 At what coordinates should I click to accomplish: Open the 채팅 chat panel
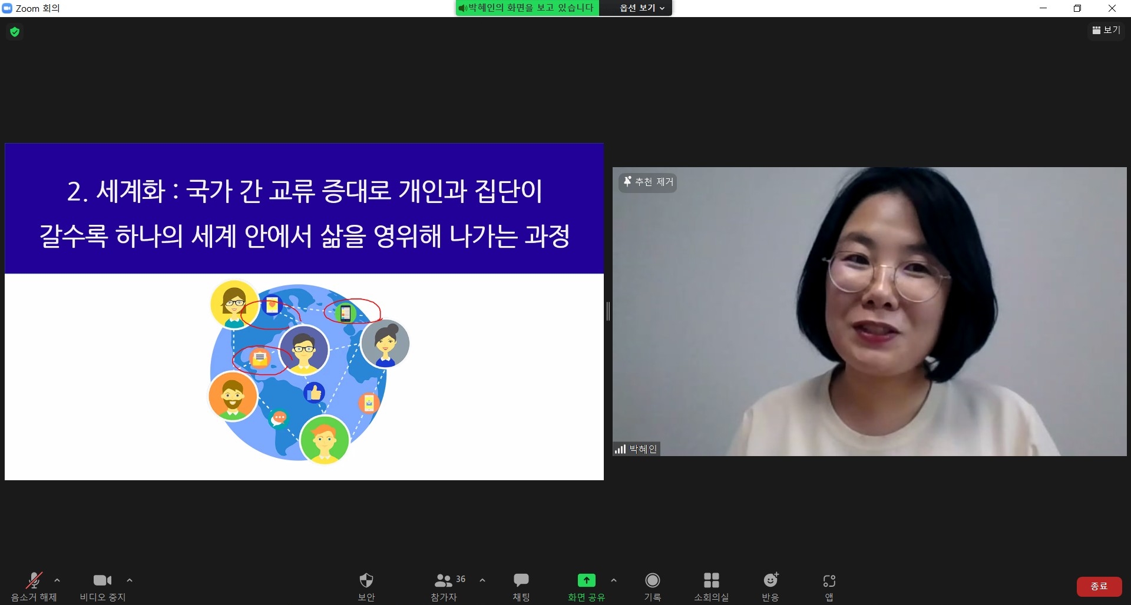(521, 587)
